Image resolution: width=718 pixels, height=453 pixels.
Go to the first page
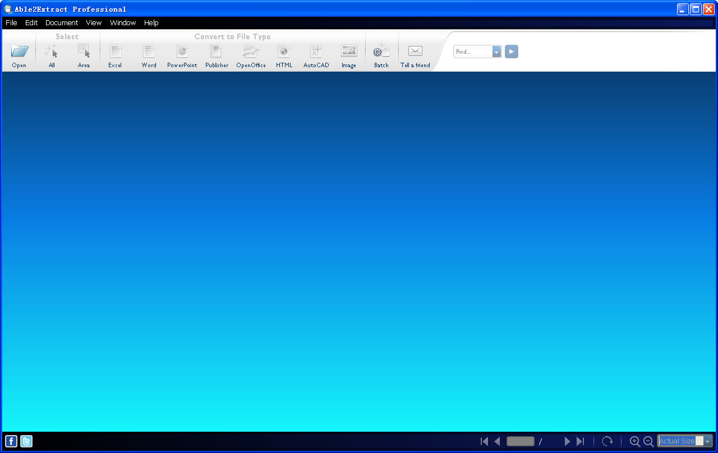485,441
